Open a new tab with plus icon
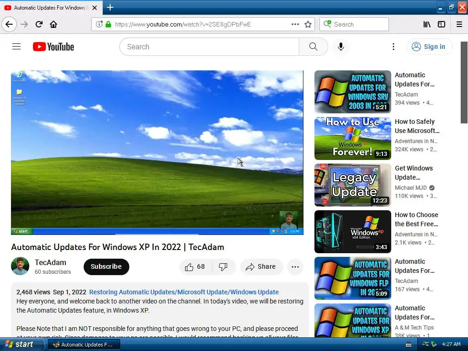468x351 pixels. tap(110, 7)
